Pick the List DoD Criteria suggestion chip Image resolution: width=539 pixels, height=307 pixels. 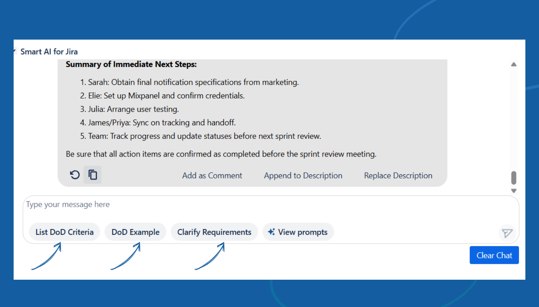[x=64, y=232]
